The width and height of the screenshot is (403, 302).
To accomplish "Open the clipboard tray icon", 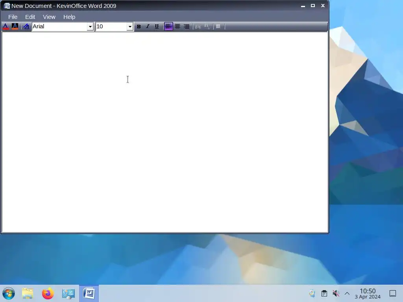I will tap(324, 293).
